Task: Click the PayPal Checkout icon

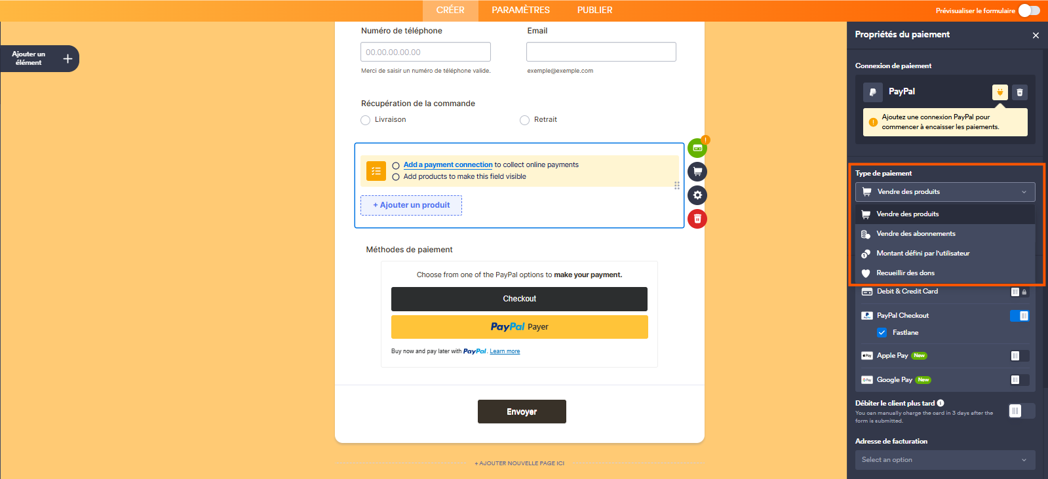Action: pos(867,315)
